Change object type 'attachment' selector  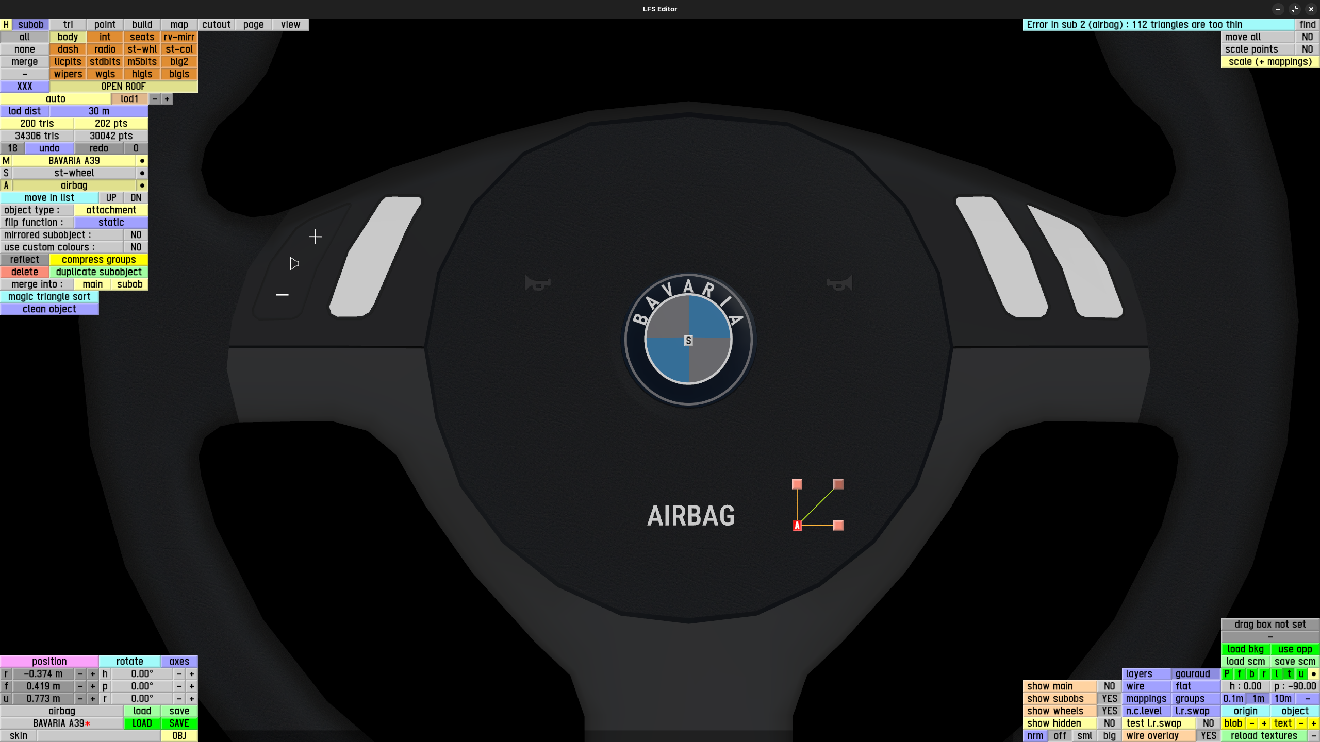click(x=111, y=210)
